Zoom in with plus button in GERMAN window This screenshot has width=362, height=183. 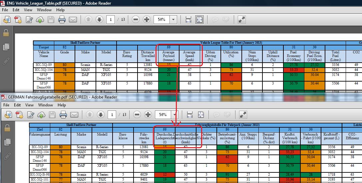[148, 114]
